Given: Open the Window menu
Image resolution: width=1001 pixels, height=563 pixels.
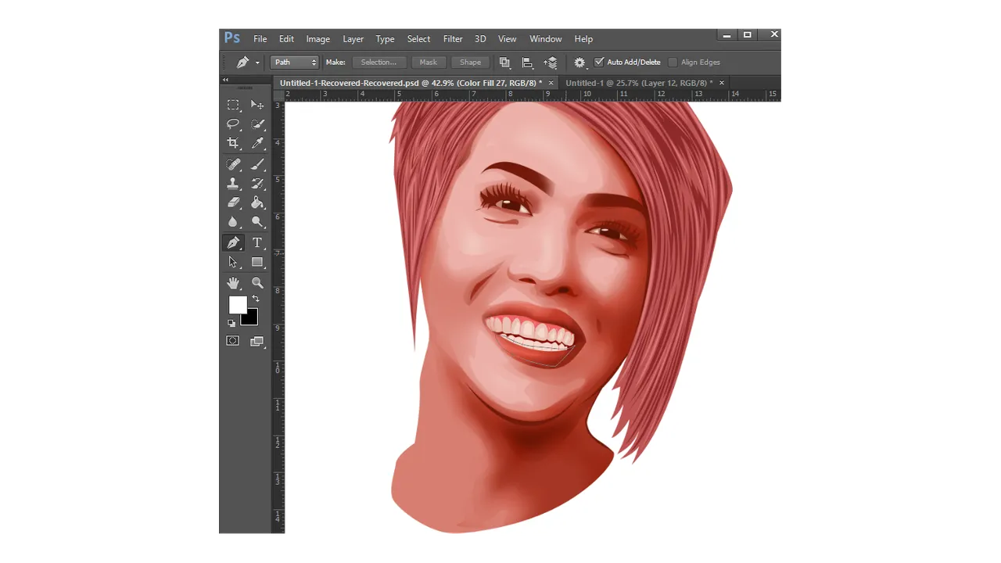Looking at the screenshot, I should (546, 39).
